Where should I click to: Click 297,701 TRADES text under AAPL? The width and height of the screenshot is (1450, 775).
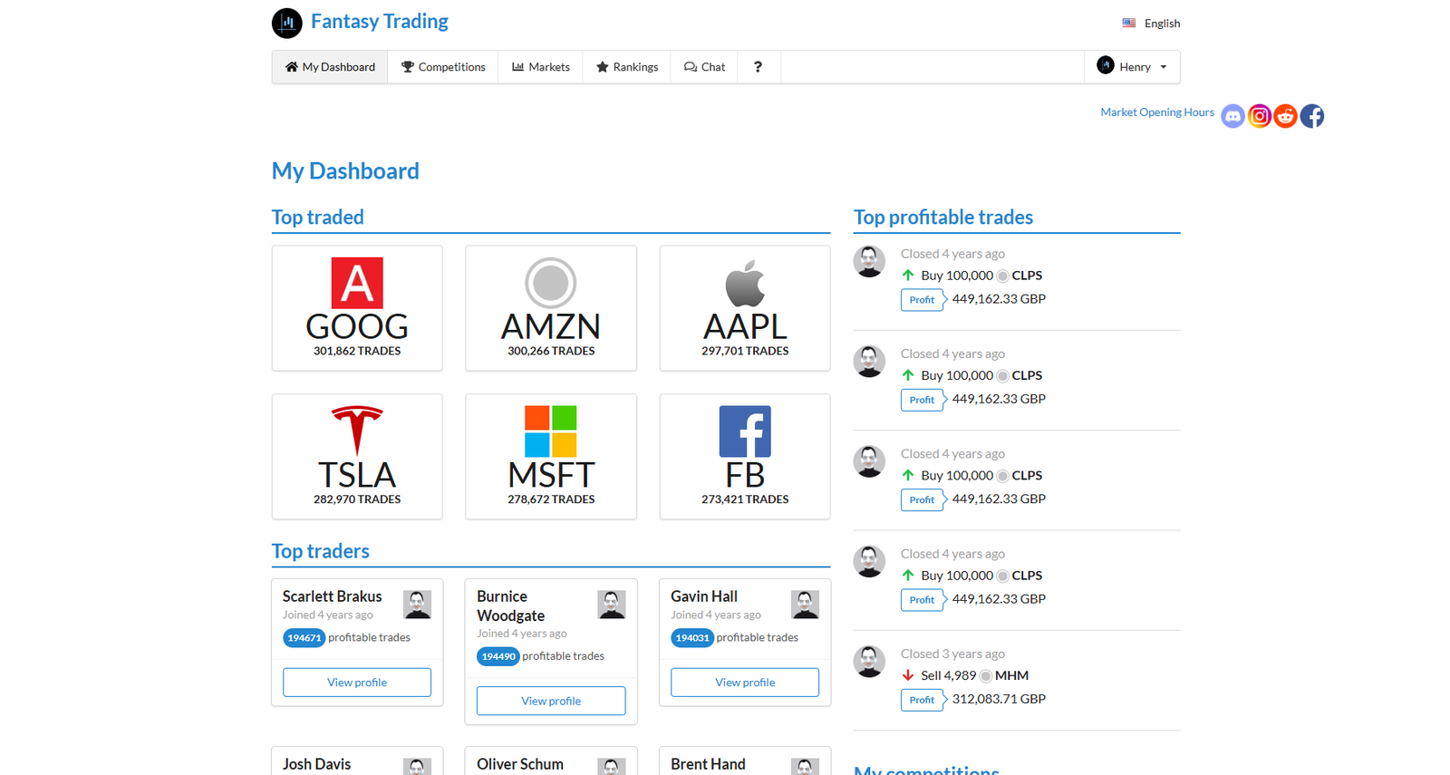pos(745,351)
